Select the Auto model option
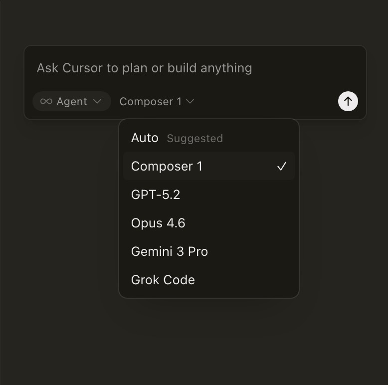Image resolution: width=388 pixels, height=385 pixels. click(145, 138)
